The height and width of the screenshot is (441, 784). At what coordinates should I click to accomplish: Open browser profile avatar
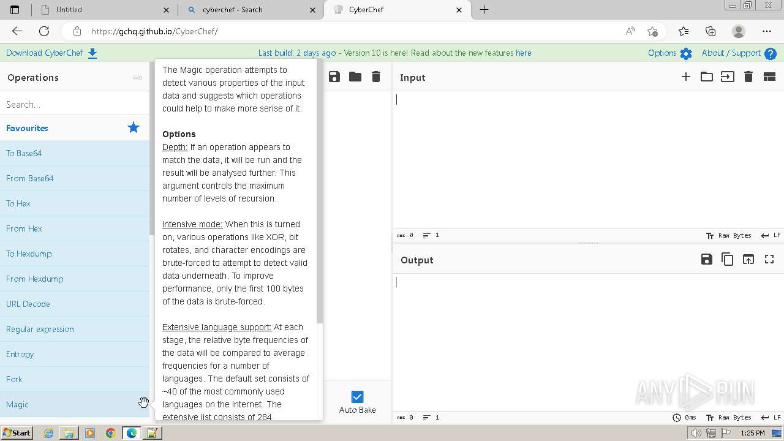[x=739, y=31]
